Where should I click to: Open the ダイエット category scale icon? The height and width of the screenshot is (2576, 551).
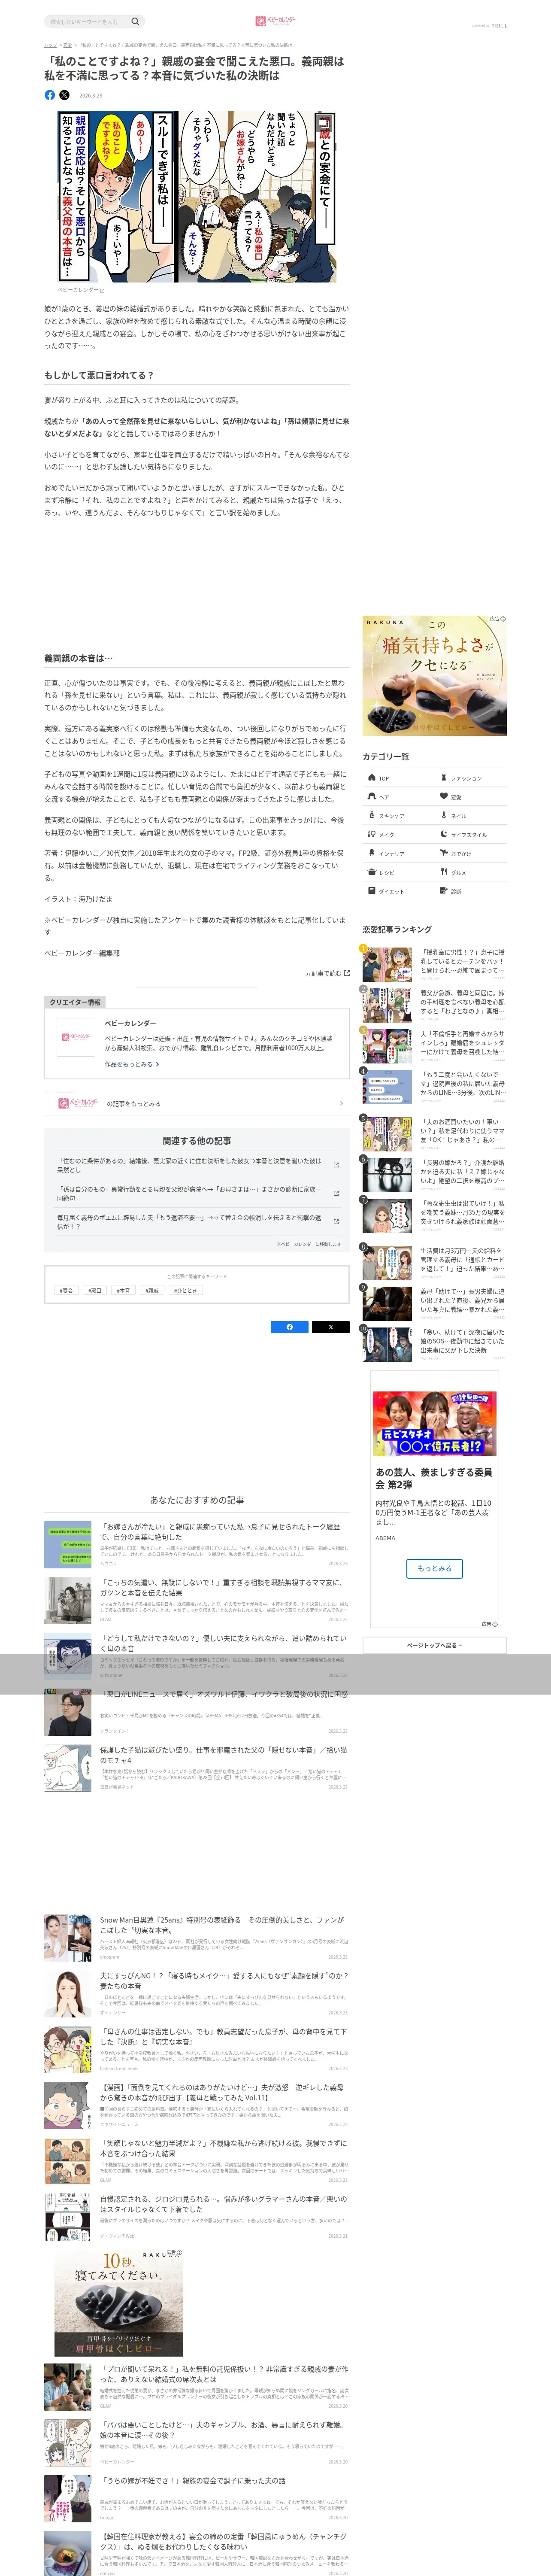click(x=372, y=891)
